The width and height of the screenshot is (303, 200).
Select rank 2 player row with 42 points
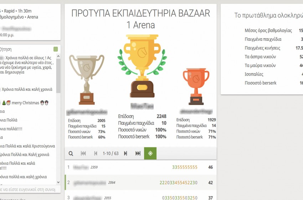[141, 182]
